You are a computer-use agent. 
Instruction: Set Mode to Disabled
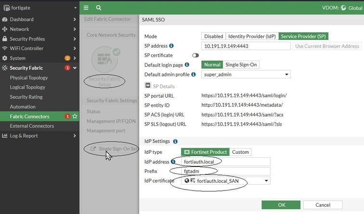214,37
